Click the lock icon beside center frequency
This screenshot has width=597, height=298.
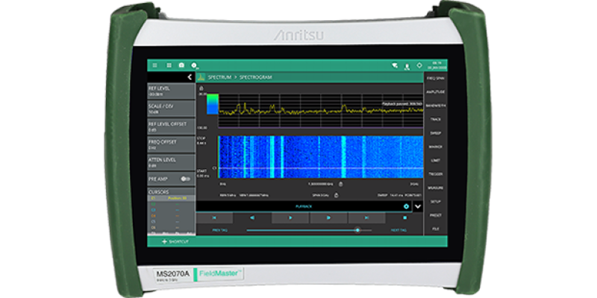[341, 184]
